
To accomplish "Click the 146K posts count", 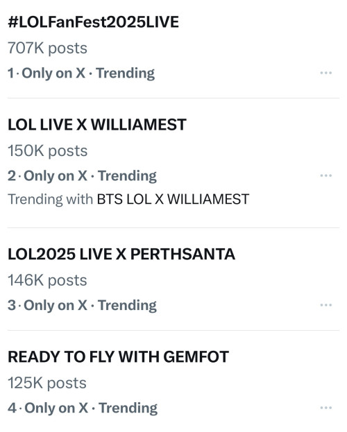I will (47, 280).
